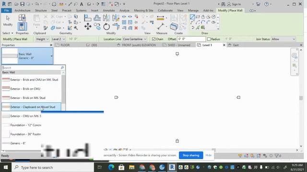
Task: Select the Inscribed Polygon draw tool
Action: tap(203, 17)
